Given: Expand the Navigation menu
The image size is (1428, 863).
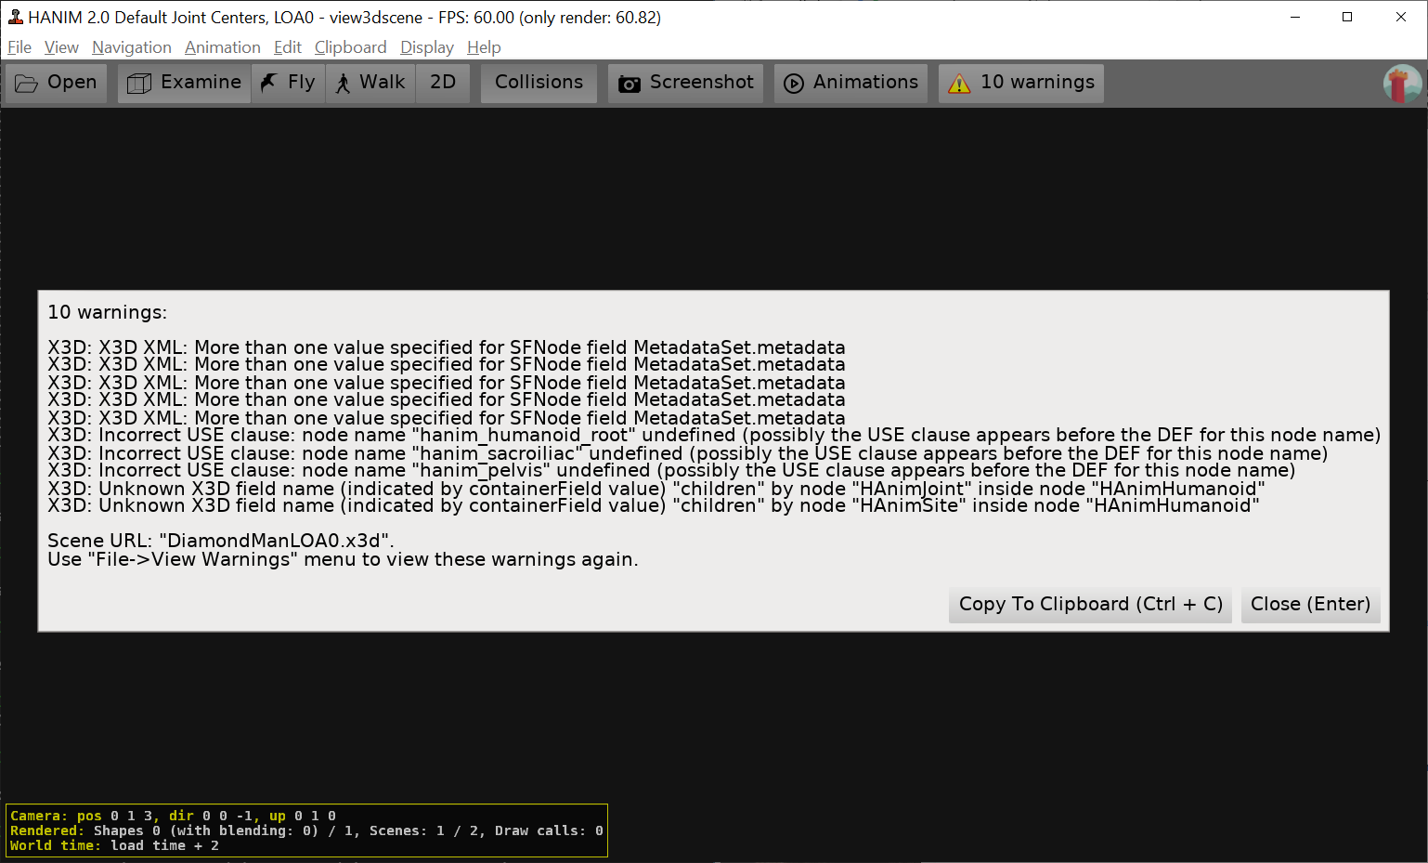Looking at the screenshot, I should tap(132, 47).
